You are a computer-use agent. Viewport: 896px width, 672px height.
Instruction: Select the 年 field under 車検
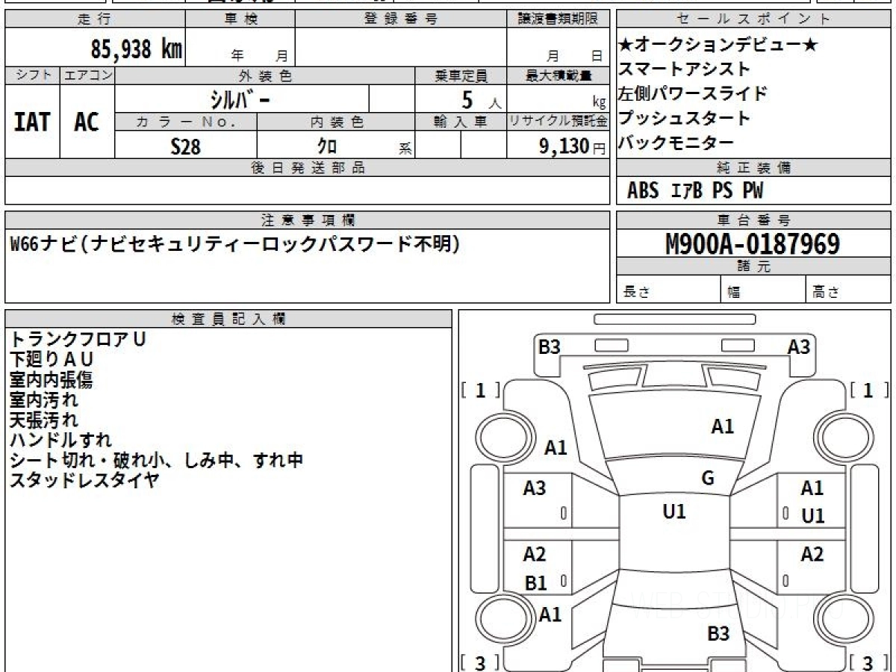coord(237,55)
